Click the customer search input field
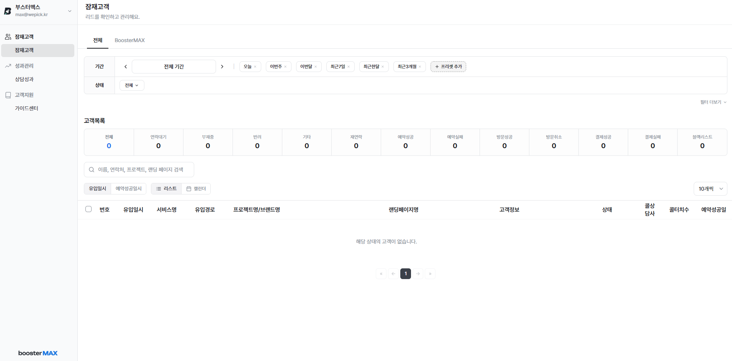Viewport: 732px width, 361px height. tap(139, 170)
